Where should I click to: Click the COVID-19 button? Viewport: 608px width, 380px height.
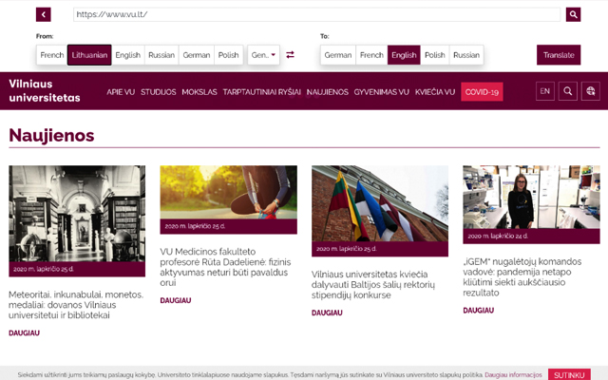pyautogui.click(x=482, y=92)
